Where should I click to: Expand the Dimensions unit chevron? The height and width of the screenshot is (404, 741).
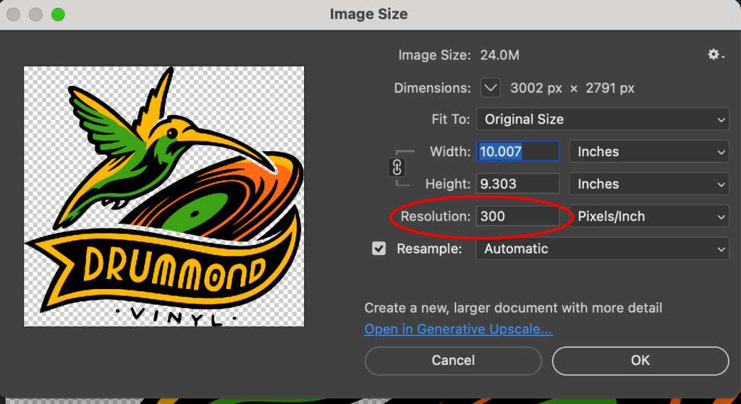click(491, 88)
